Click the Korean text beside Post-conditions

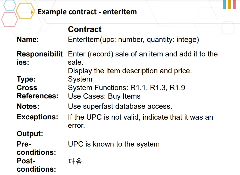[x=75, y=161]
